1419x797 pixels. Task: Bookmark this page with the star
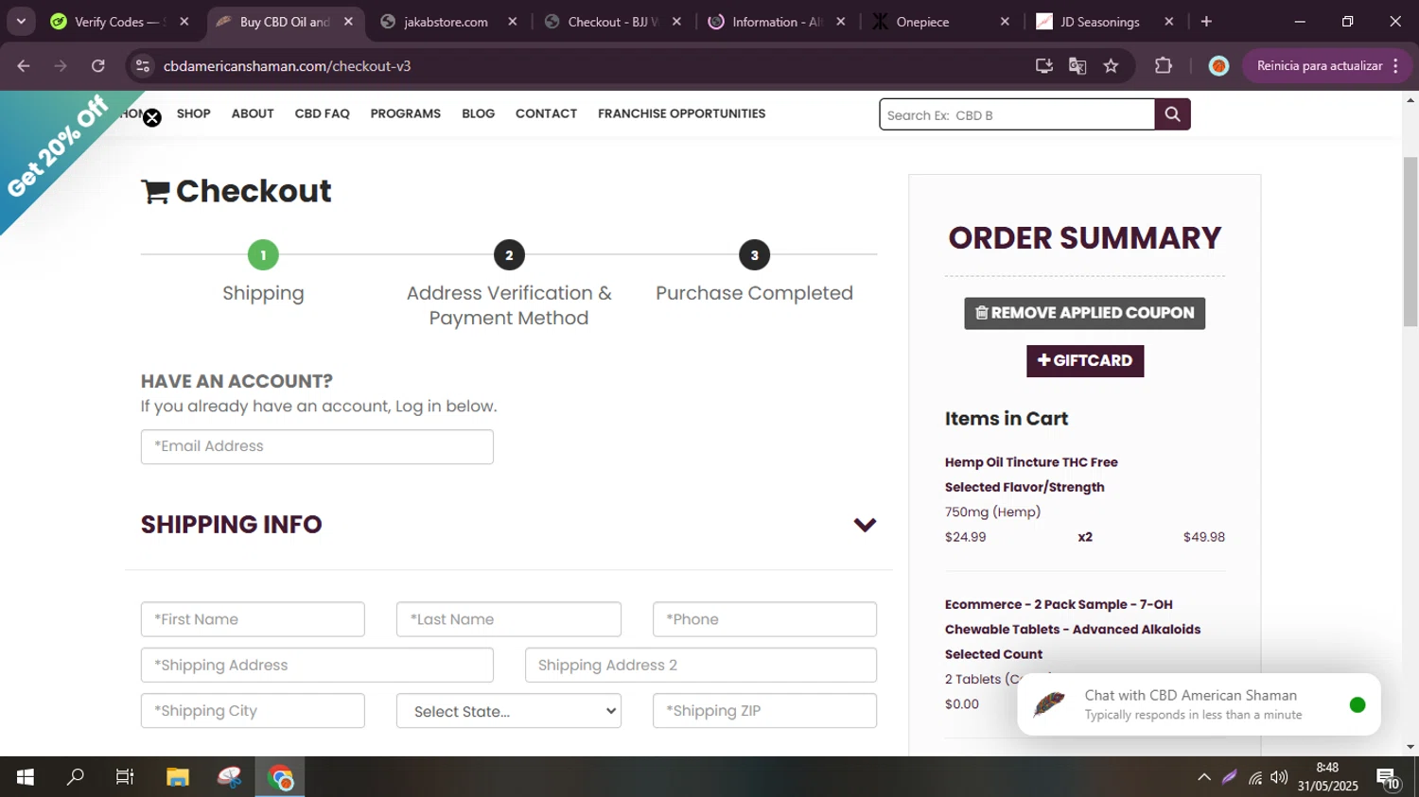pos(1111,66)
